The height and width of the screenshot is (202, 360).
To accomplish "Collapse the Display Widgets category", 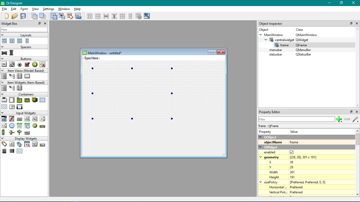I will (x=2, y=138).
